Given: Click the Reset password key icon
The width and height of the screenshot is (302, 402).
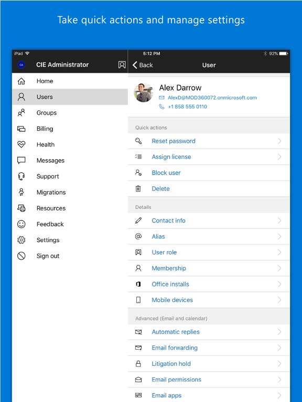Looking at the screenshot, I should click(x=138, y=141).
